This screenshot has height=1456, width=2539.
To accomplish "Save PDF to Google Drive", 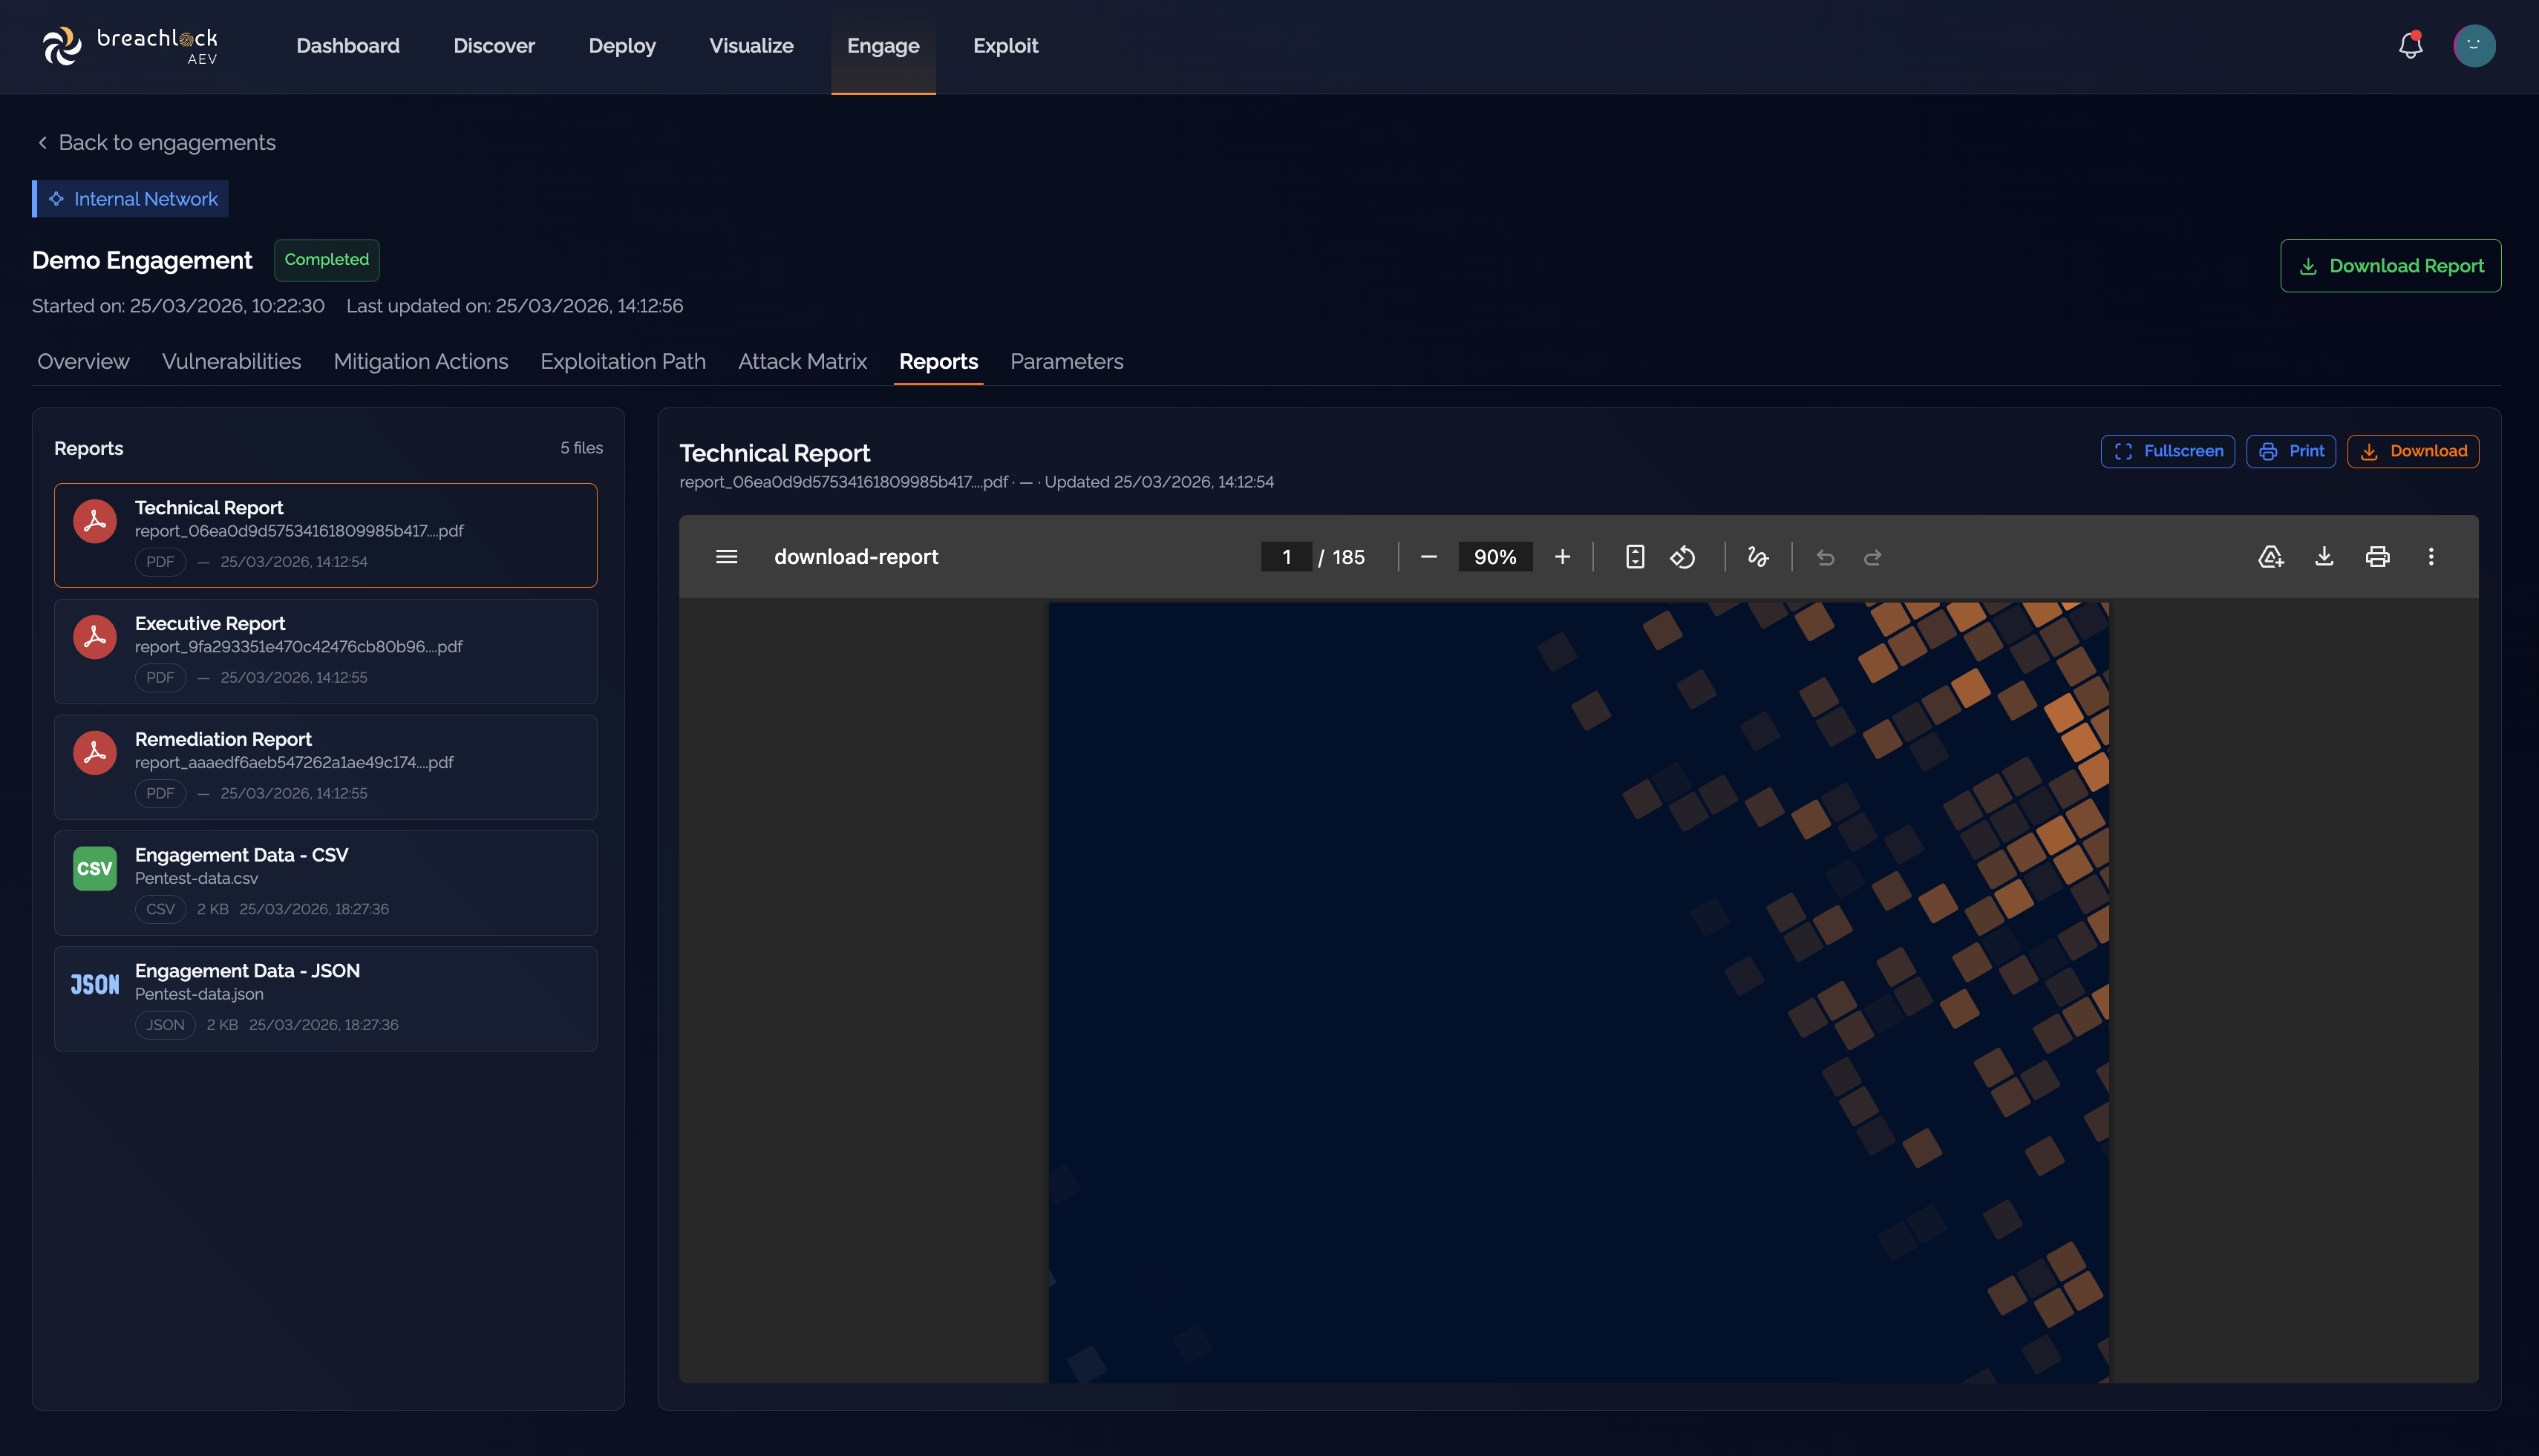I will pyautogui.click(x=2271, y=557).
